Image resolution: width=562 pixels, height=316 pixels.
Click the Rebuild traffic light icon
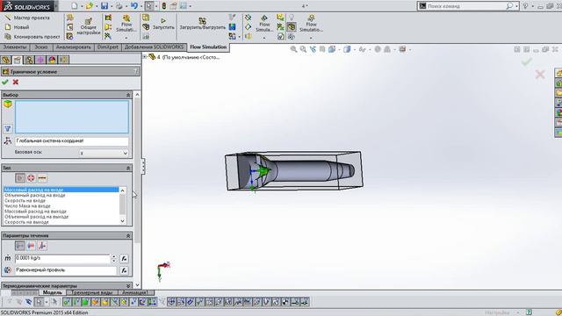(x=164, y=6)
